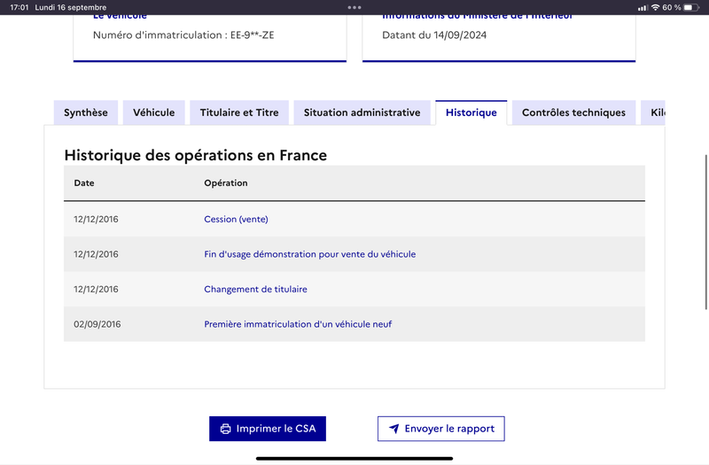Image resolution: width=709 pixels, height=465 pixels.
Task: Tap the three-dot multitasking indicator
Action: coord(354,7)
